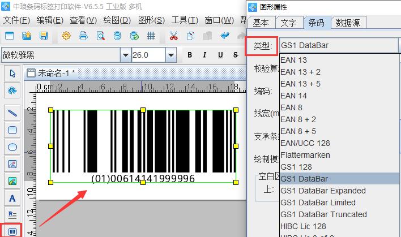Click the scissors cut icon
Image resolution: width=401 pixels, height=237 pixels.
point(174,36)
